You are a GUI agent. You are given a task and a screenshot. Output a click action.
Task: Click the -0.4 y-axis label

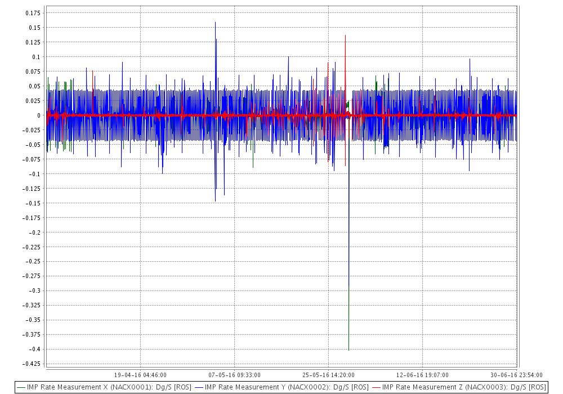(x=34, y=350)
